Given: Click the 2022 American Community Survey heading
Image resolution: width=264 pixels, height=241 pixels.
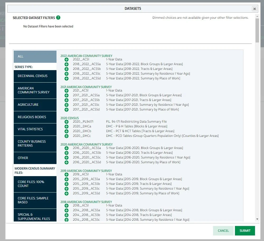Looking at the screenshot, I should (x=86, y=56).
